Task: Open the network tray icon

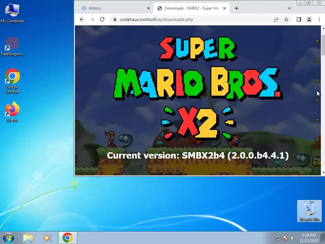Action: (x=277, y=238)
